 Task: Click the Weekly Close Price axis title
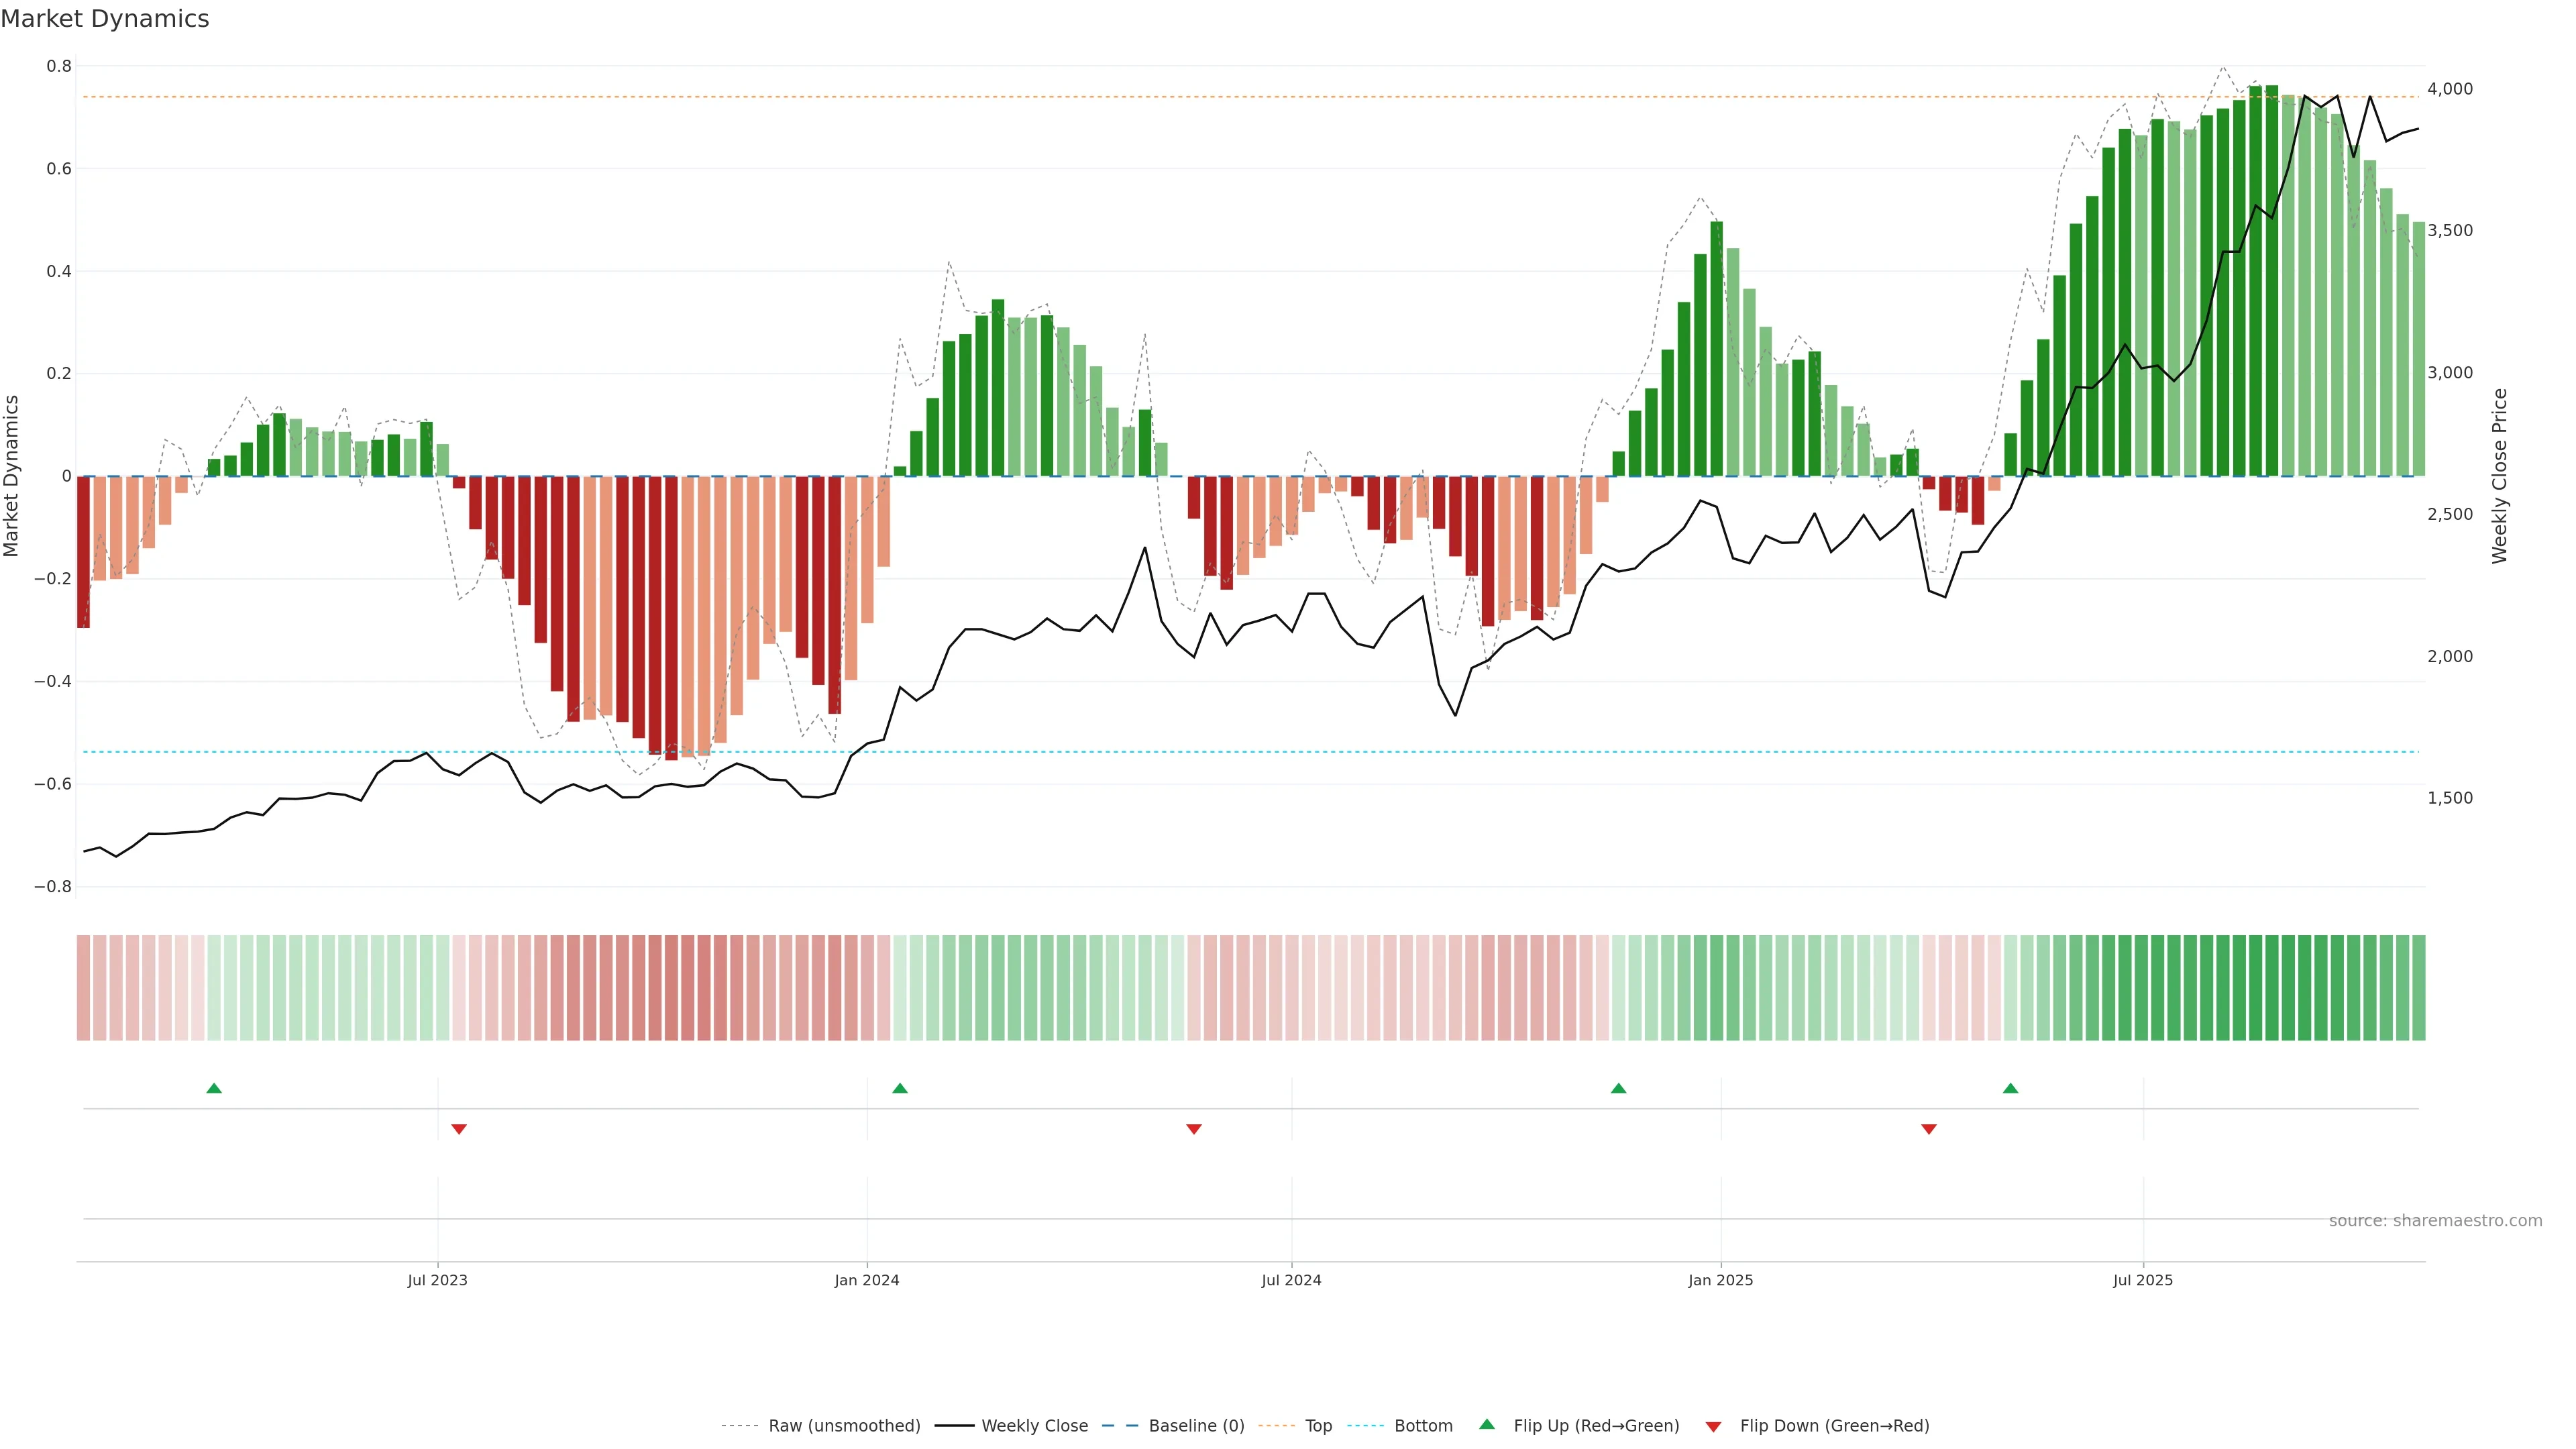(x=2499, y=476)
